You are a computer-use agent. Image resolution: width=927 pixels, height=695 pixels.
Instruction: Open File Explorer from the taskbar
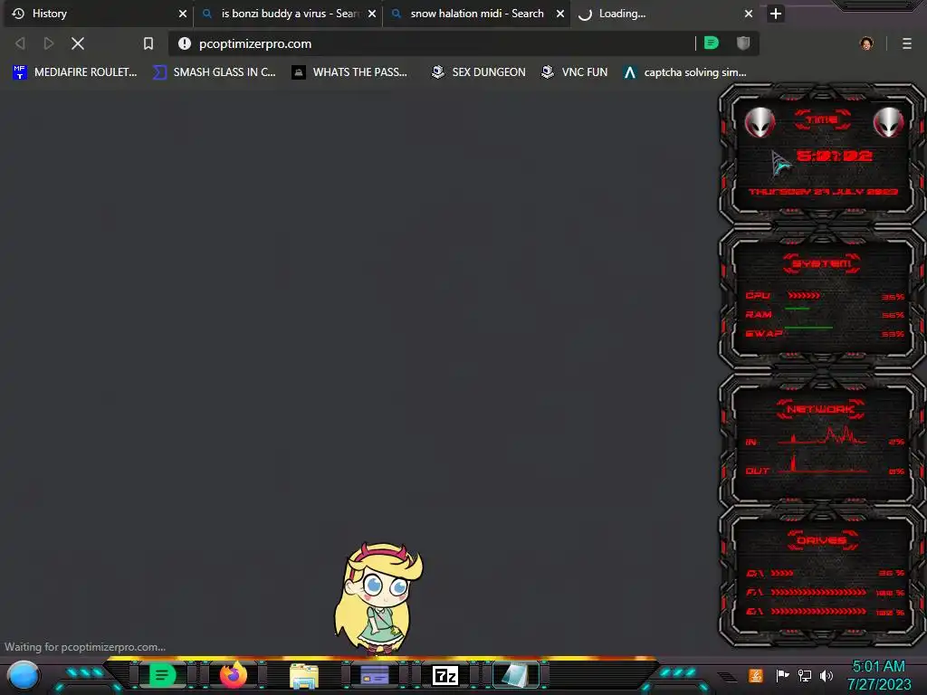click(304, 676)
